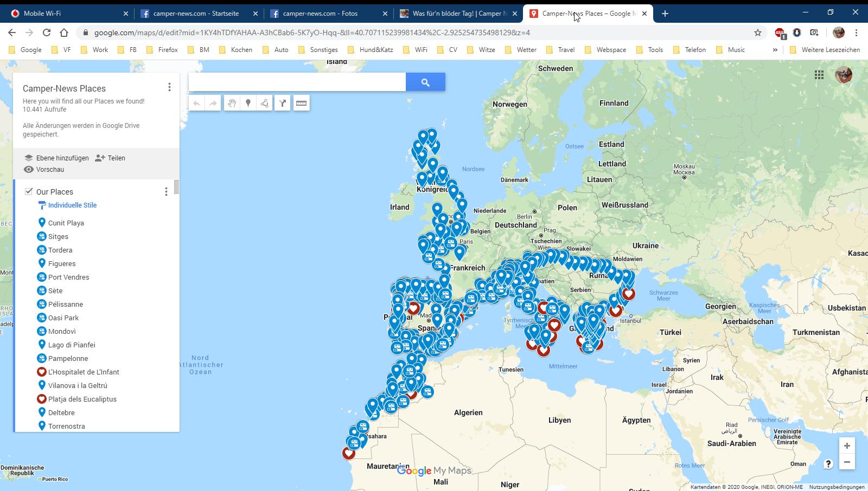Click the Nutzungsbedingungen link
Viewport: 868px width, 491px height.
(x=837, y=487)
